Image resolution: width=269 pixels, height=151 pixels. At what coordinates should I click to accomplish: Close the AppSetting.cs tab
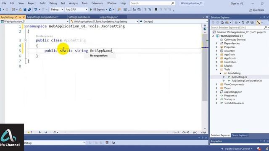pyautogui.click(x=24, y=17)
